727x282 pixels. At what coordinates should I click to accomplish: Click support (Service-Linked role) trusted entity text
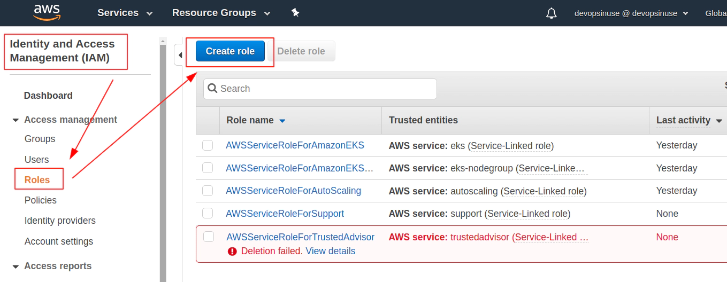pos(510,214)
